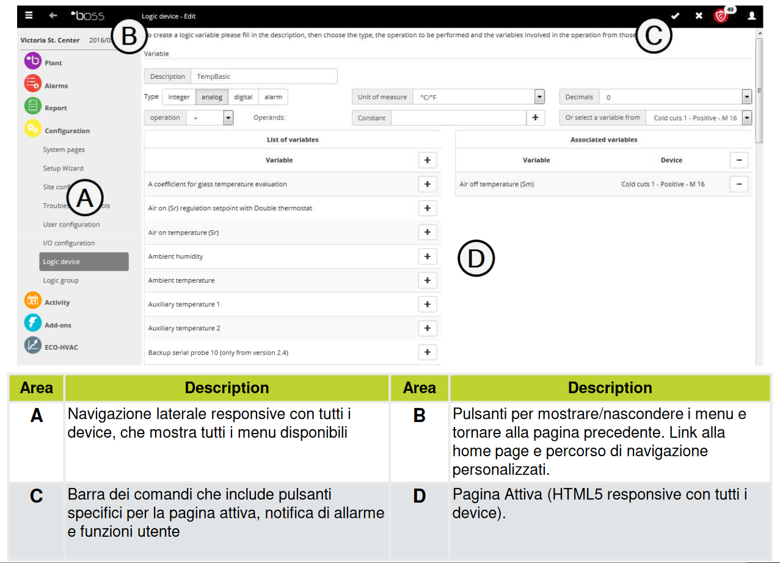
Task: Click the boss logo home link
Action: (x=87, y=16)
